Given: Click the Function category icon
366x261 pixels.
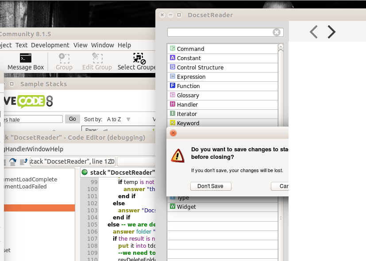Looking at the screenshot, I should [173, 86].
